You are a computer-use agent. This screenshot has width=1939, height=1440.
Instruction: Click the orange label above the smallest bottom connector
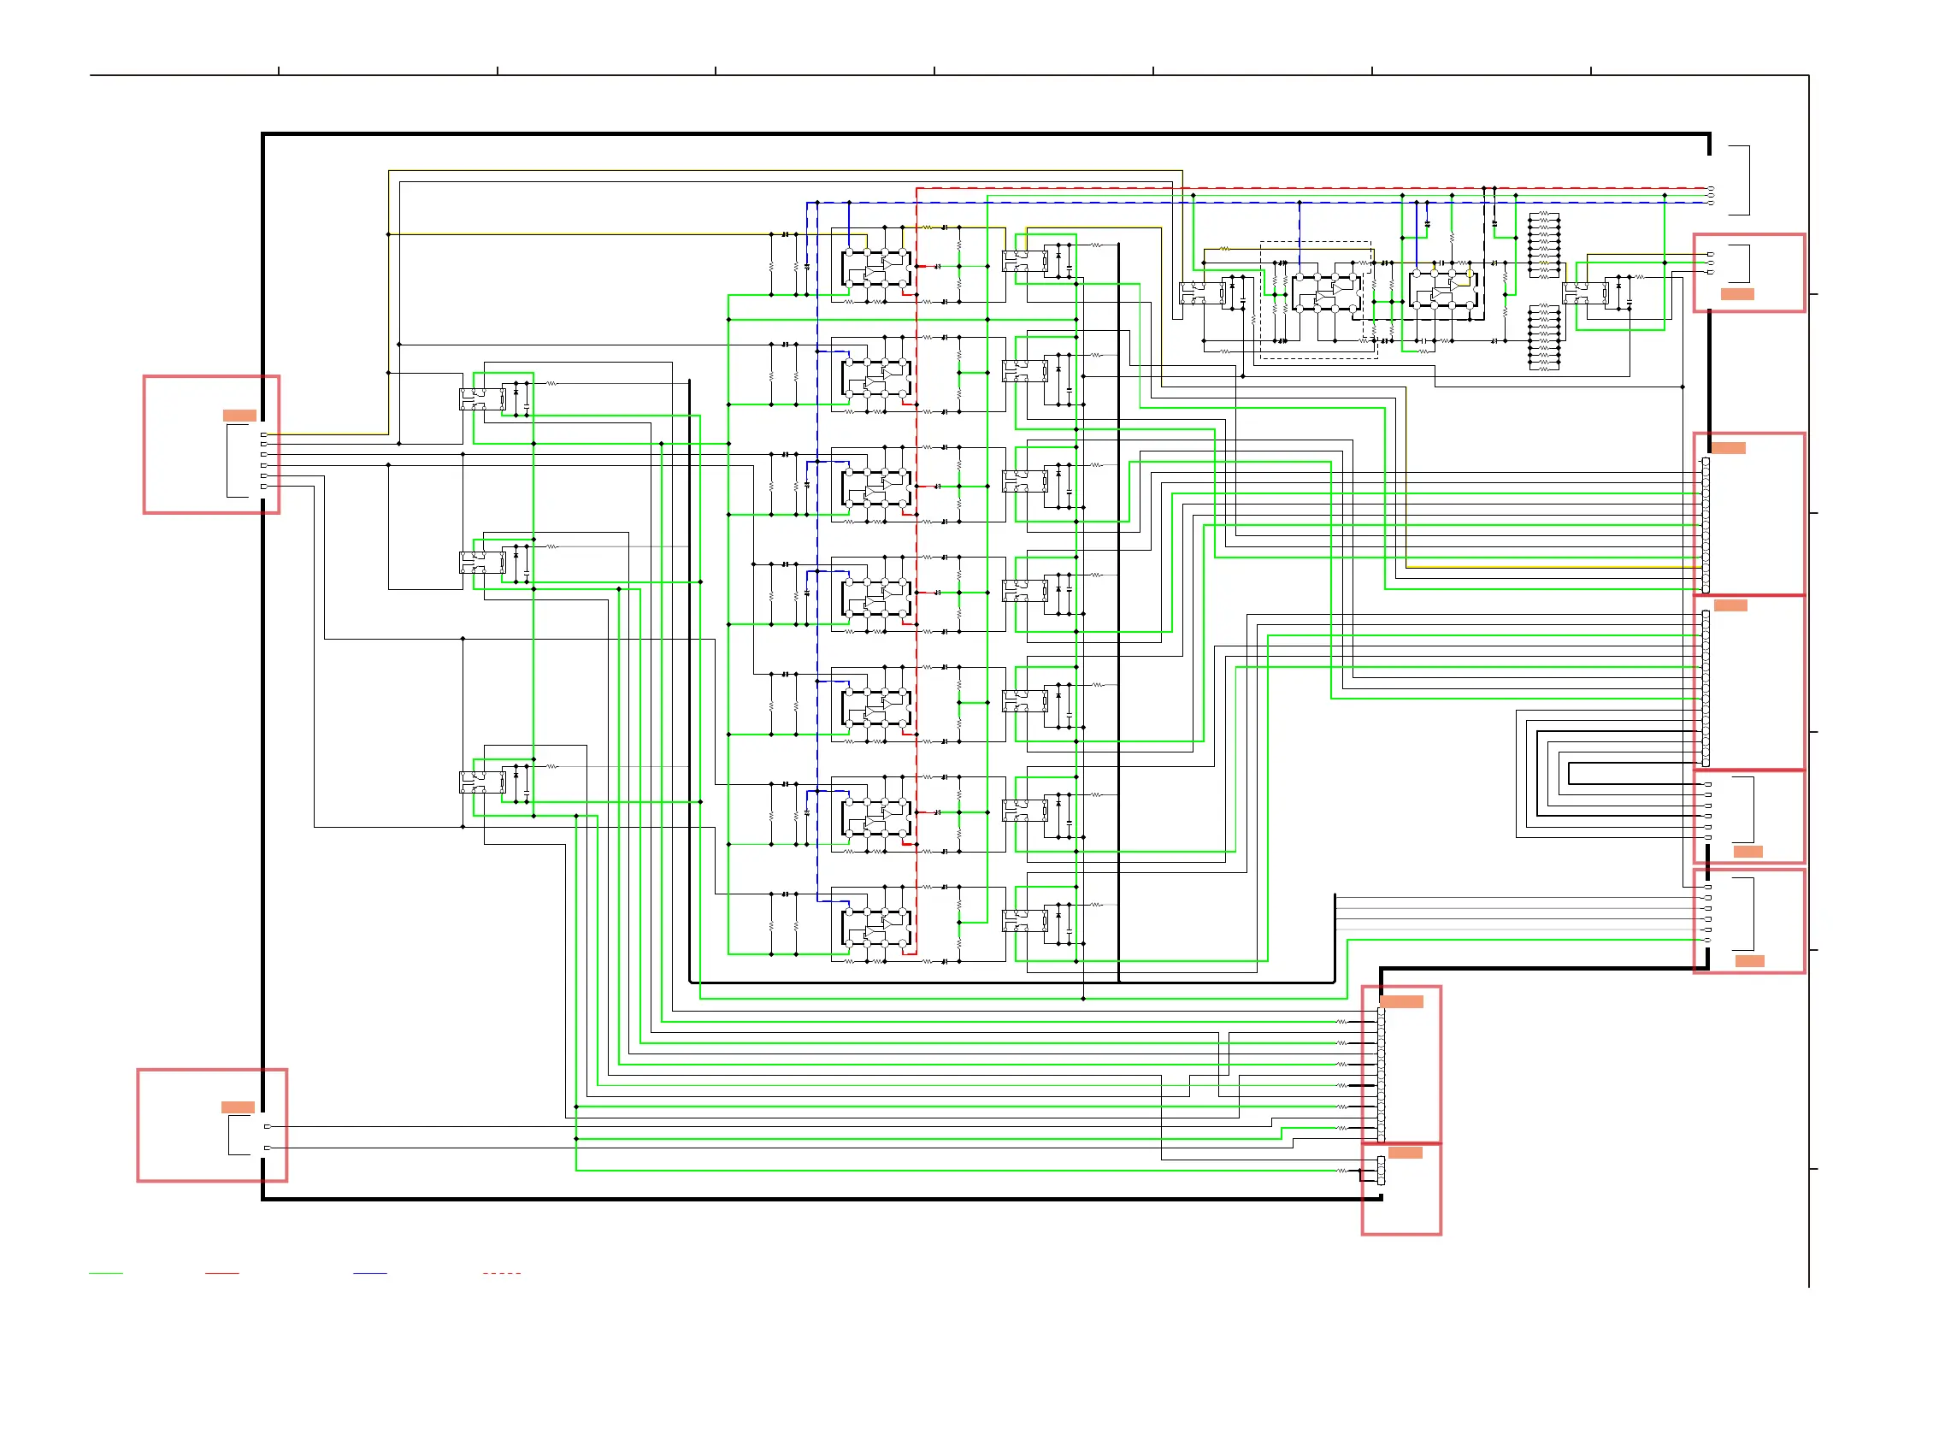tap(1405, 1154)
